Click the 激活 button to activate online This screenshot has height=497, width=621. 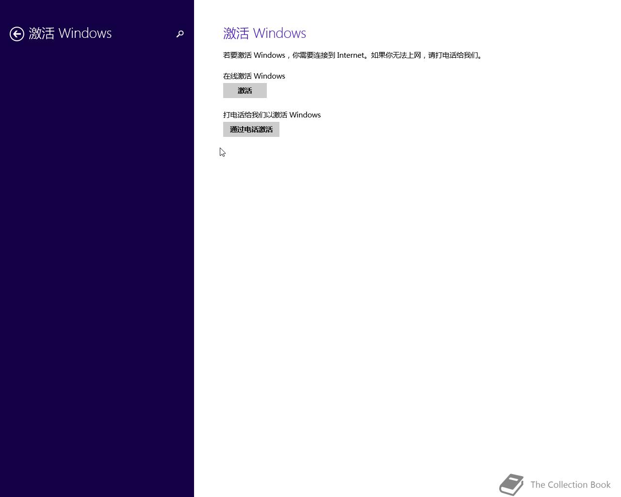pos(245,91)
